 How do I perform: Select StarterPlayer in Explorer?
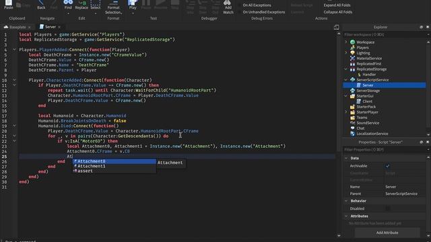click(367, 112)
